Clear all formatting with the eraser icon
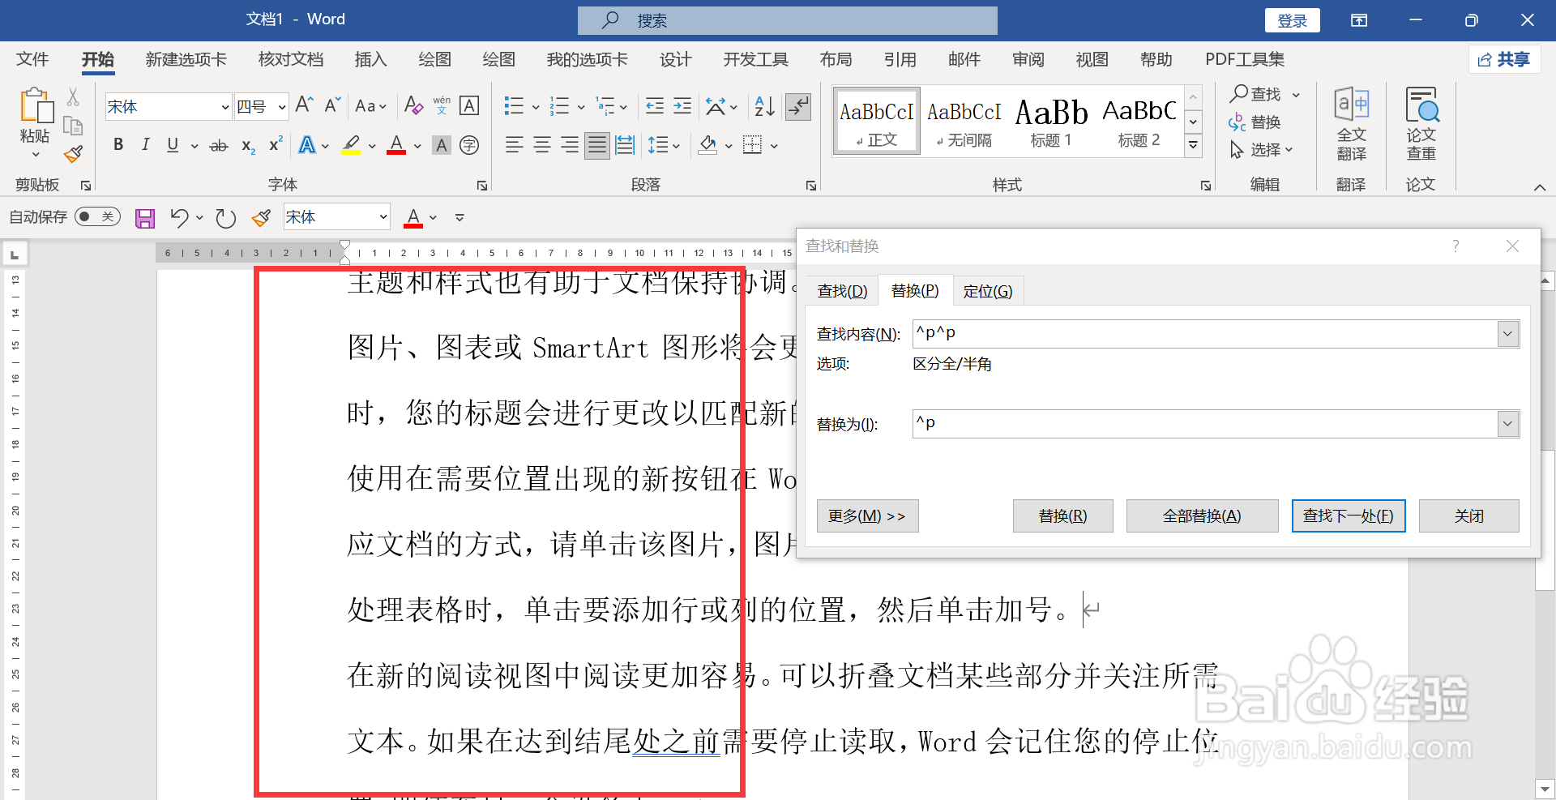The image size is (1556, 800). pyautogui.click(x=413, y=105)
